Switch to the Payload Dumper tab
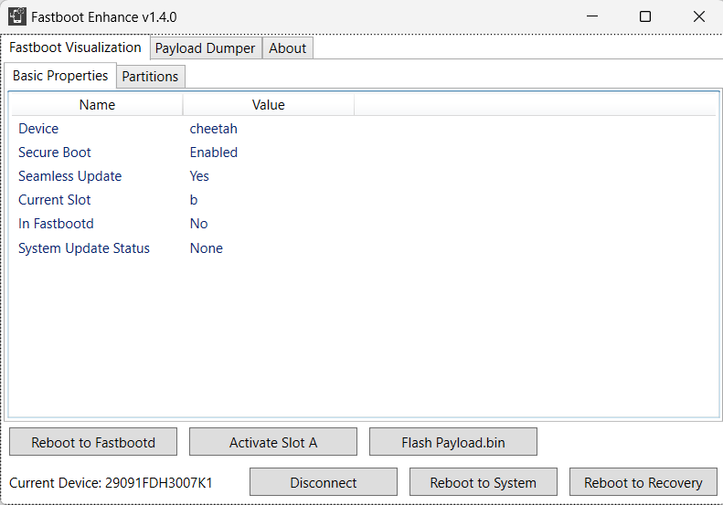The image size is (723, 505). click(x=206, y=48)
